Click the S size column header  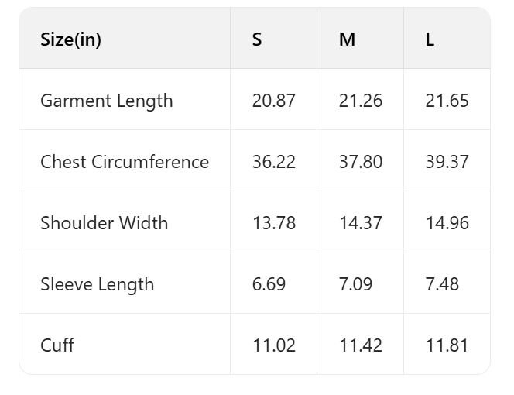point(257,39)
